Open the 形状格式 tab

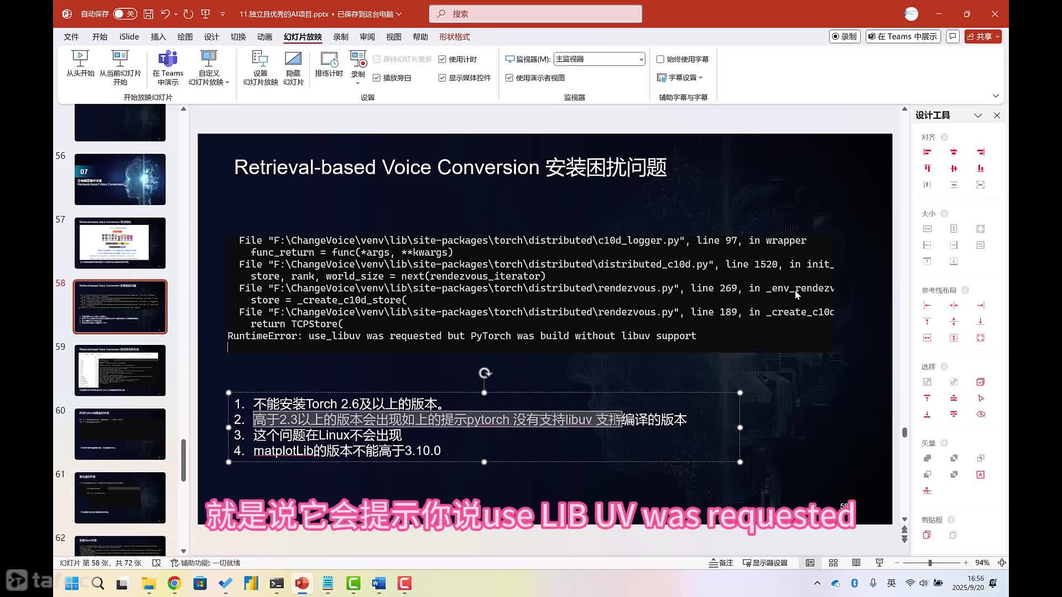click(x=454, y=36)
